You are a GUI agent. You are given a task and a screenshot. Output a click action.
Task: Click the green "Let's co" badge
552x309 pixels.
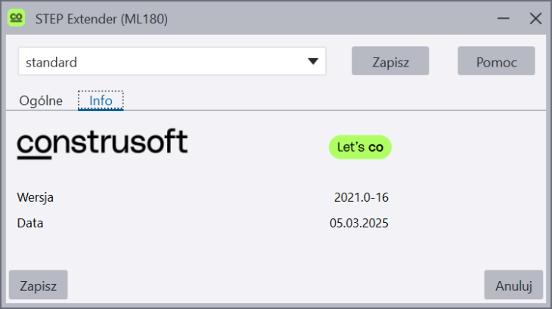(x=360, y=147)
